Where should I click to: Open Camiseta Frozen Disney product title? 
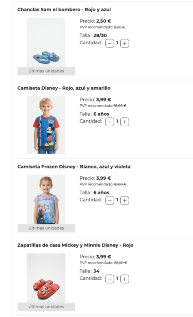74,166
